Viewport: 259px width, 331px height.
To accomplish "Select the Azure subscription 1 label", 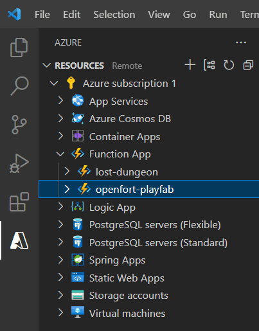I will 129,84.
